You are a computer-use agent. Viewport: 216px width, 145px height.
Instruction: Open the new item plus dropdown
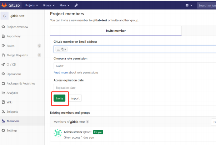tap(189, 5)
